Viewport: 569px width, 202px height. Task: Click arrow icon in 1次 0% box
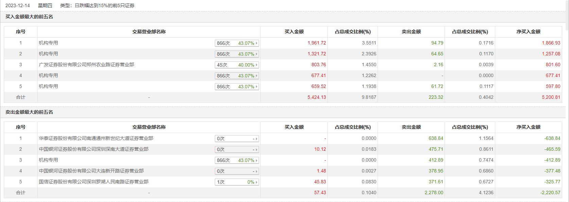257,182
